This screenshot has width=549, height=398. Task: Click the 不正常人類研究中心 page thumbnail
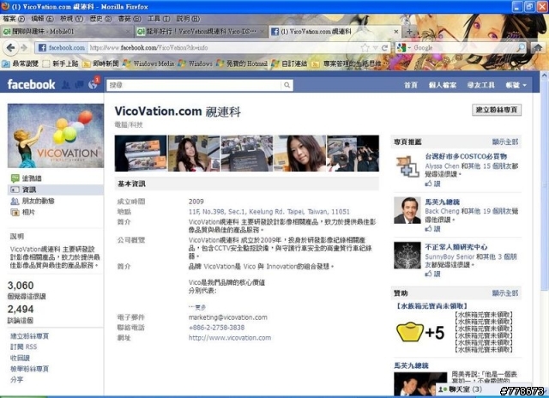coord(407,256)
